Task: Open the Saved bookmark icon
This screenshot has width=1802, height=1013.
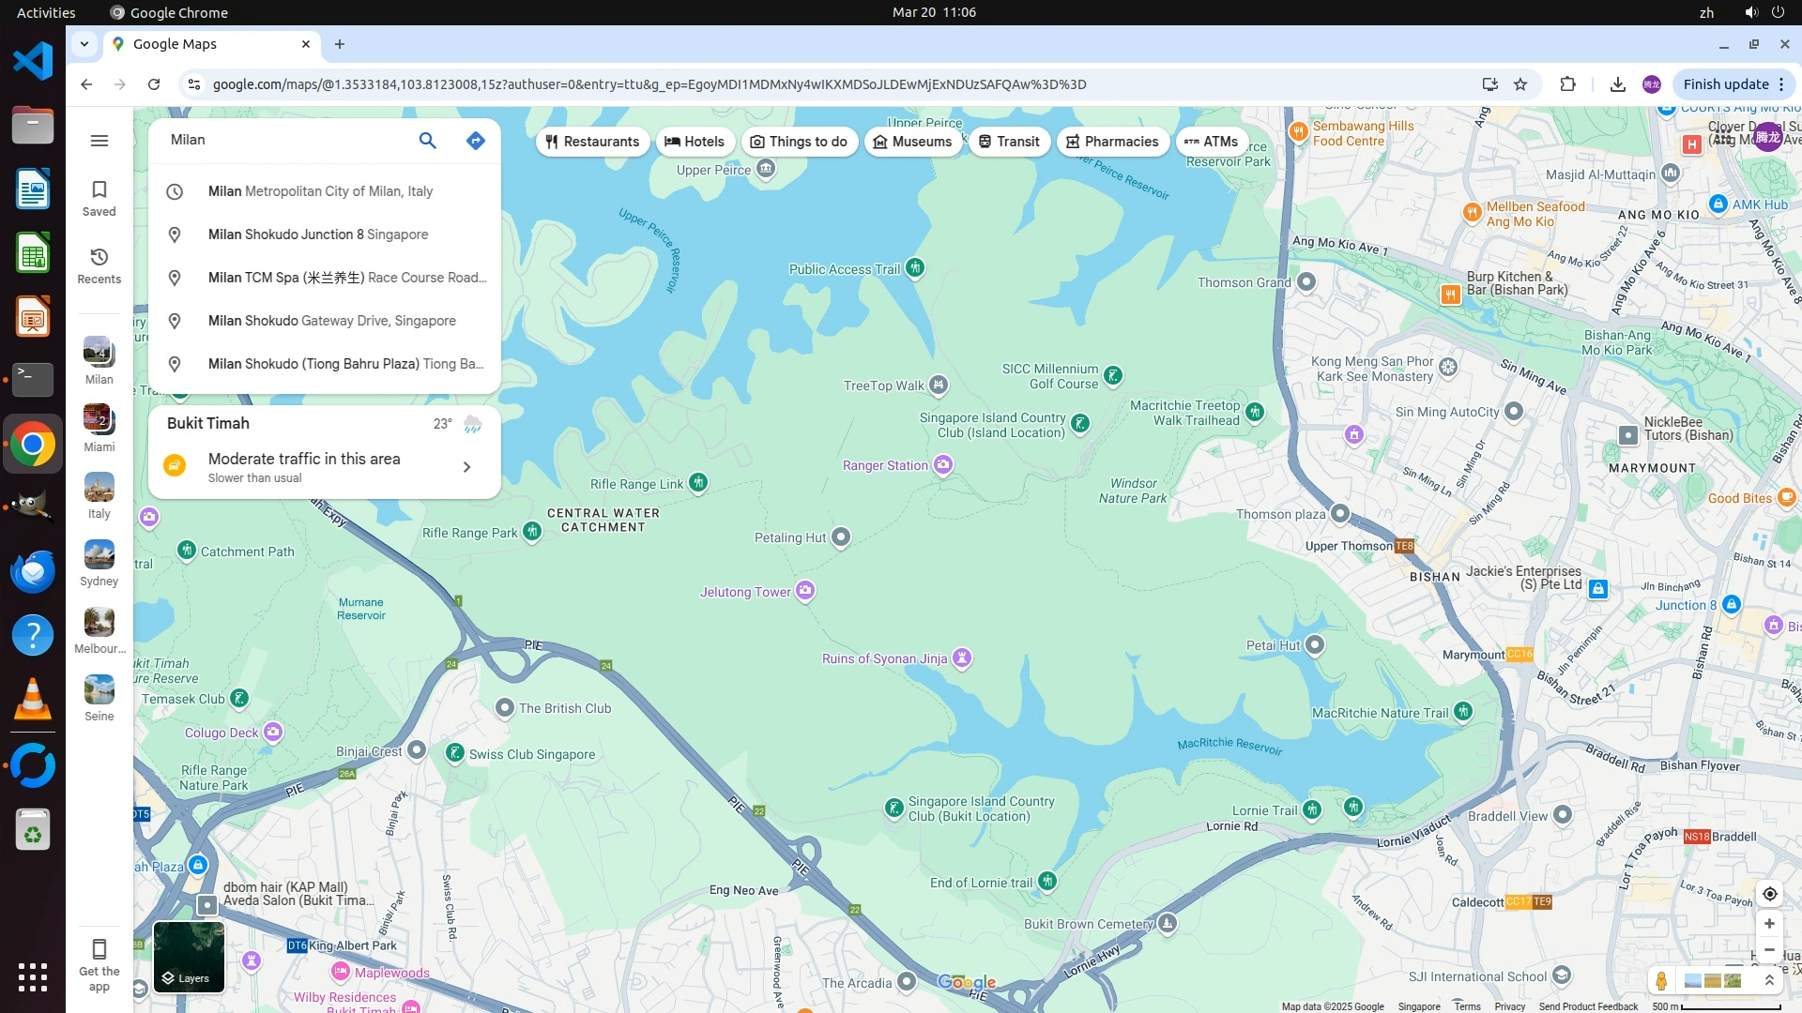Action: tap(99, 198)
